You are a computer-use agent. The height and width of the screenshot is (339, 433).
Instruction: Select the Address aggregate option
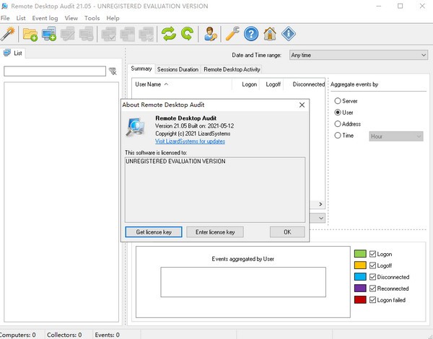[x=337, y=124]
